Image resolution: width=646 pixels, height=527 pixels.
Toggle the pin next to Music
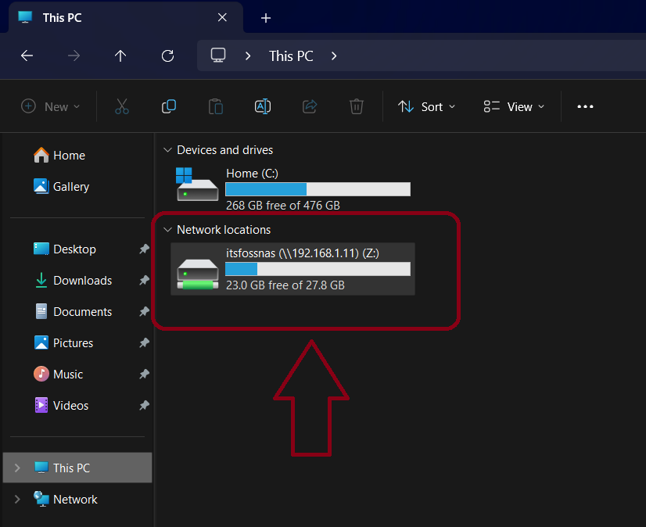click(144, 375)
